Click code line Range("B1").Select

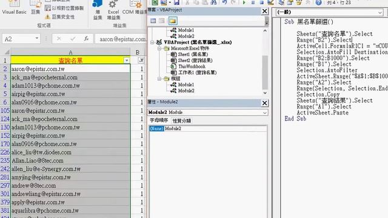click(x=324, y=64)
